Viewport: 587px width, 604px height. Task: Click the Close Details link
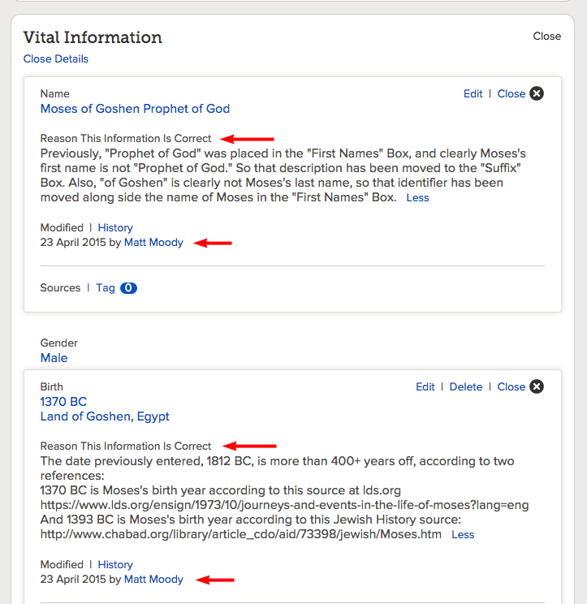coord(56,59)
